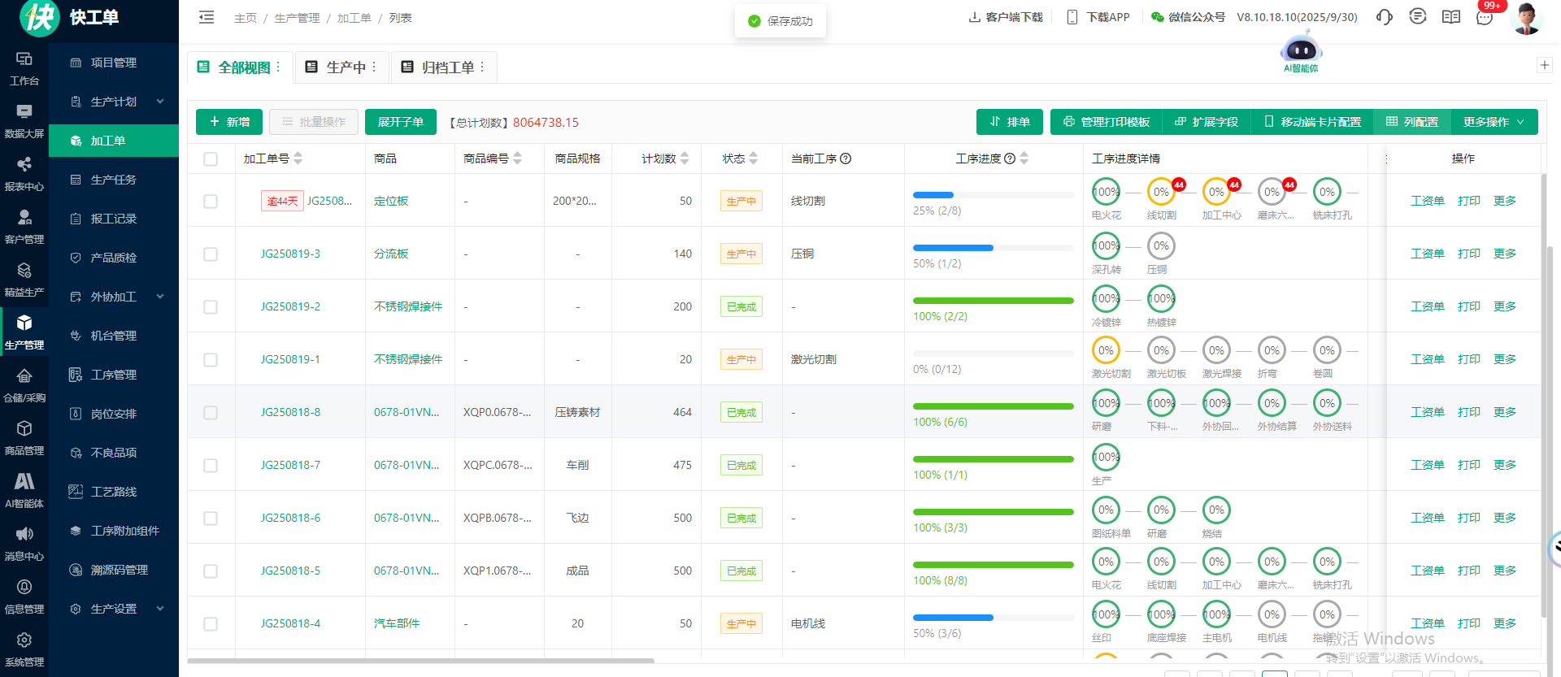Open 报表中心 in the left icon bar
The image size is (1561, 677).
pos(24,173)
